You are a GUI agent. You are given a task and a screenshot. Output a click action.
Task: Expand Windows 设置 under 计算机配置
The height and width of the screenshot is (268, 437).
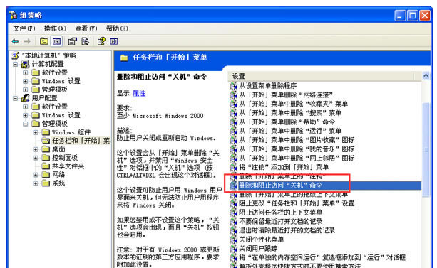click(x=26, y=81)
